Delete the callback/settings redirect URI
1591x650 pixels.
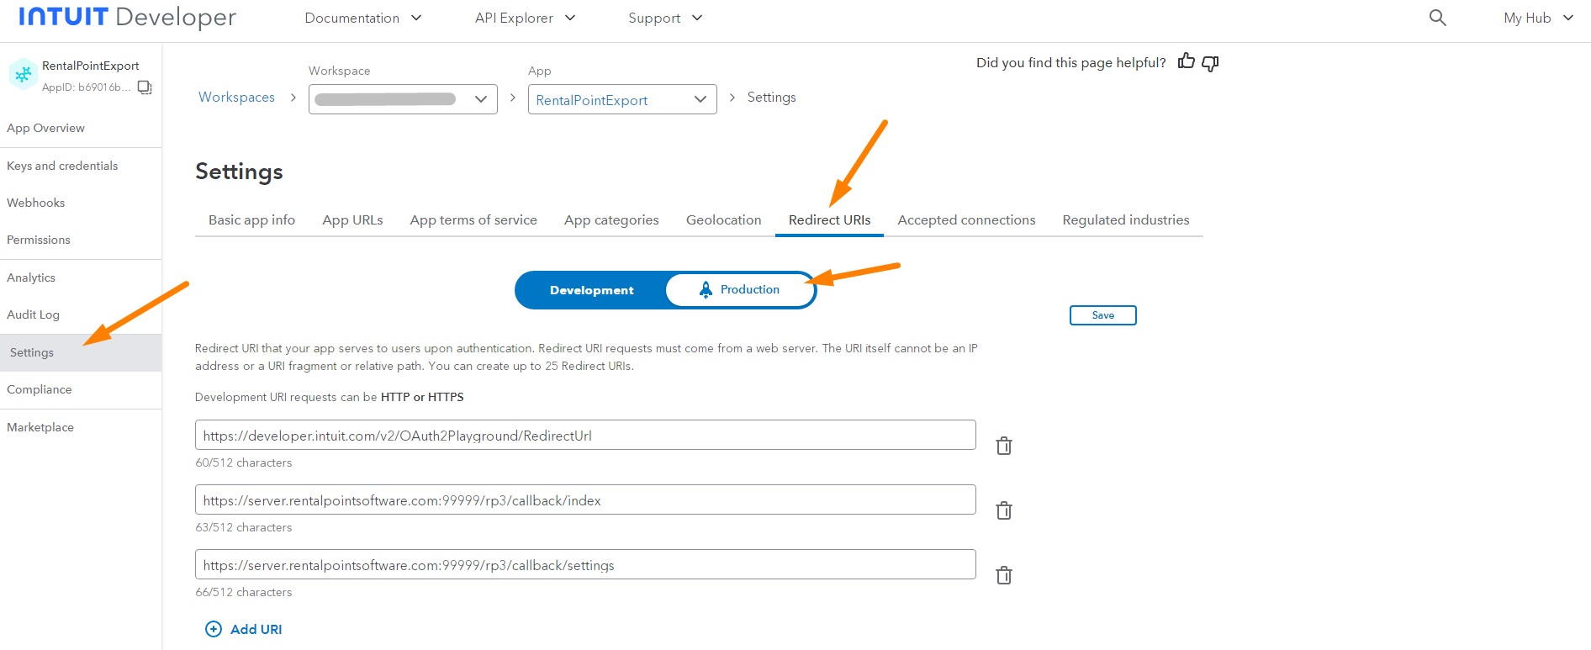[1003, 575]
